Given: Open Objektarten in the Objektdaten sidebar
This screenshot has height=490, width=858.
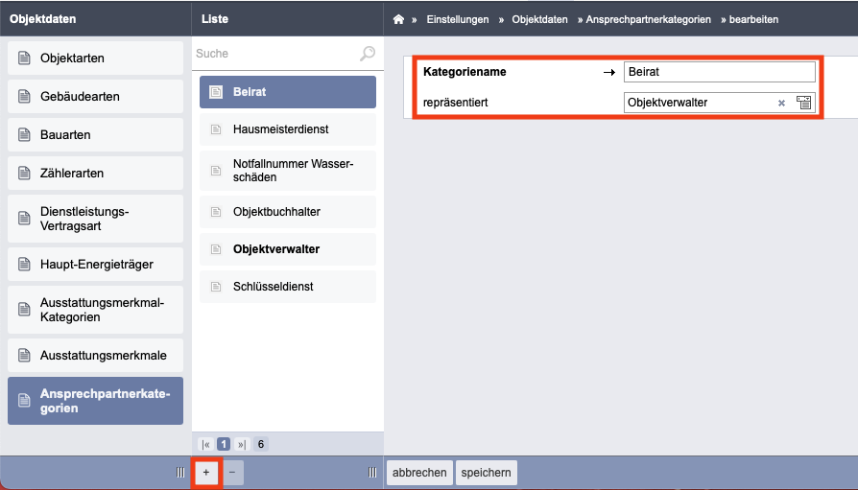Looking at the screenshot, I should click(x=95, y=58).
